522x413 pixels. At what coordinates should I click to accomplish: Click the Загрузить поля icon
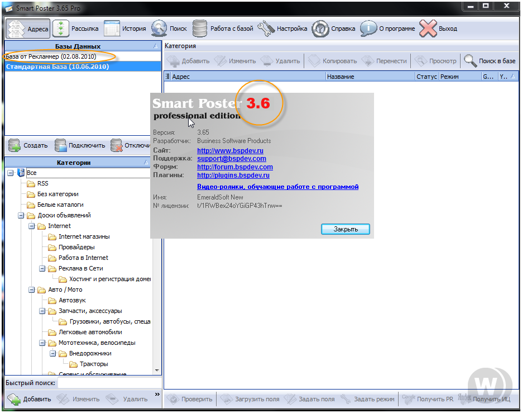coord(226,399)
